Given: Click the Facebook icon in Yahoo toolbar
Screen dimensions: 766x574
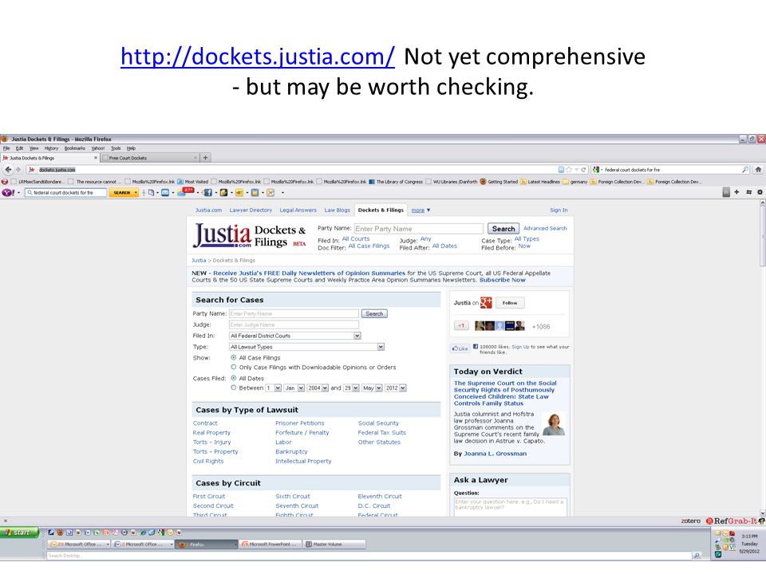Looking at the screenshot, I should pyautogui.click(x=207, y=193).
